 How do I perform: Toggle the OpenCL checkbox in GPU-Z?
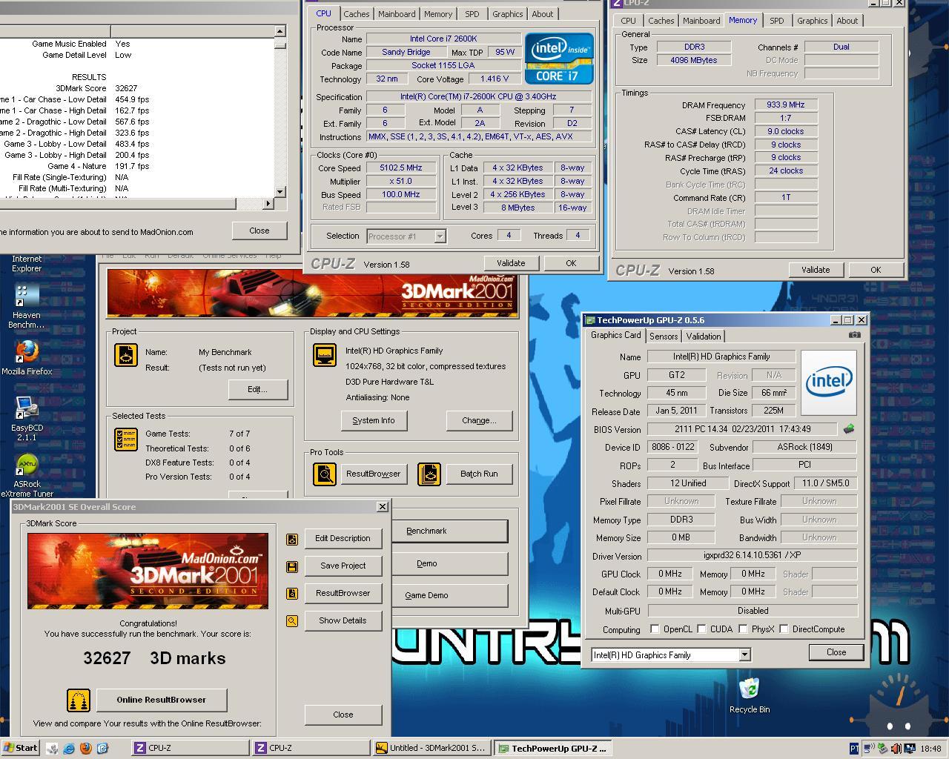point(655,629)
